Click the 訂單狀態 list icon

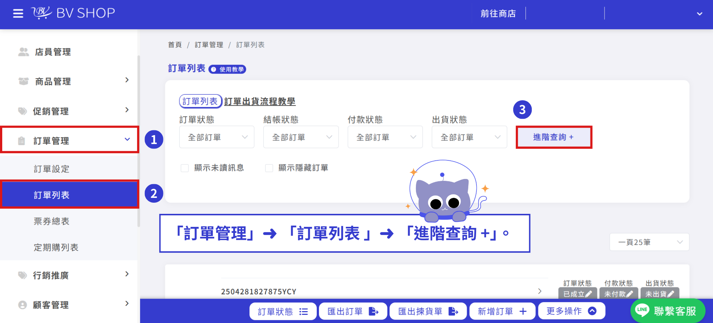click(303, 311)
